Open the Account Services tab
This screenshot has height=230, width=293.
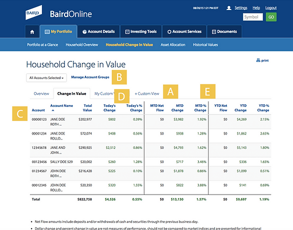[x=184, y=31]
